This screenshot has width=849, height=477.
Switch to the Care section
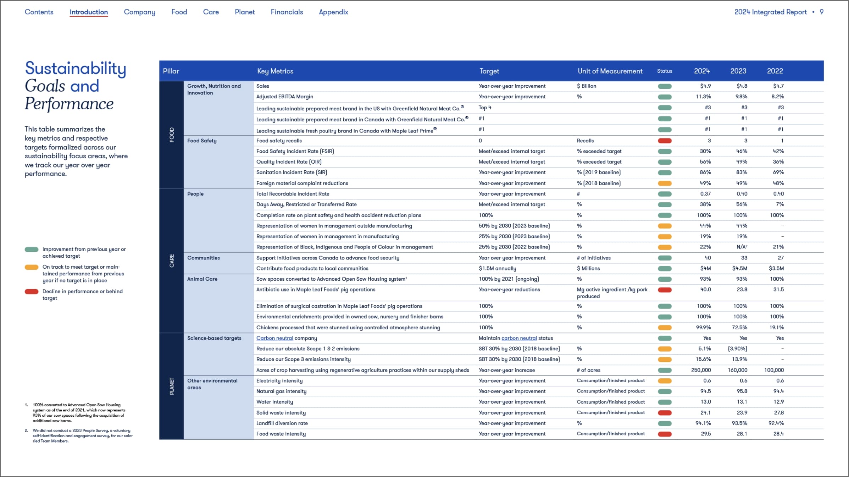[211, 12]
